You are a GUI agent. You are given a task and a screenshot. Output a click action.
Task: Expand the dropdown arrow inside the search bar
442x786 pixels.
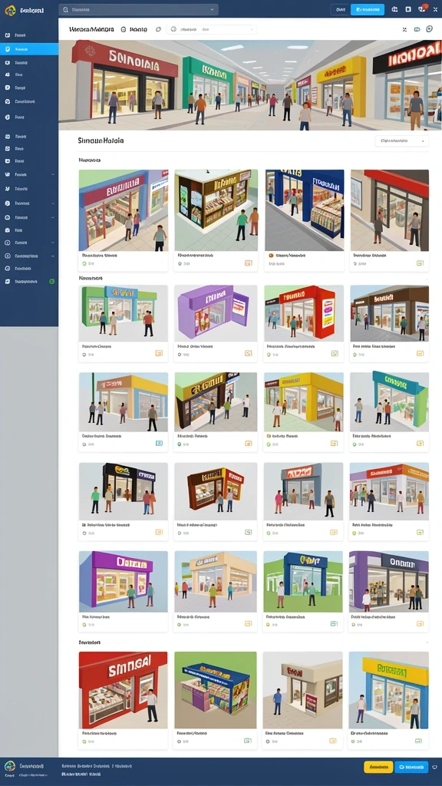[x=212, y=9]
